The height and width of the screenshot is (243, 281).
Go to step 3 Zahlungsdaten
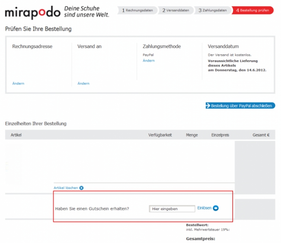212,10
